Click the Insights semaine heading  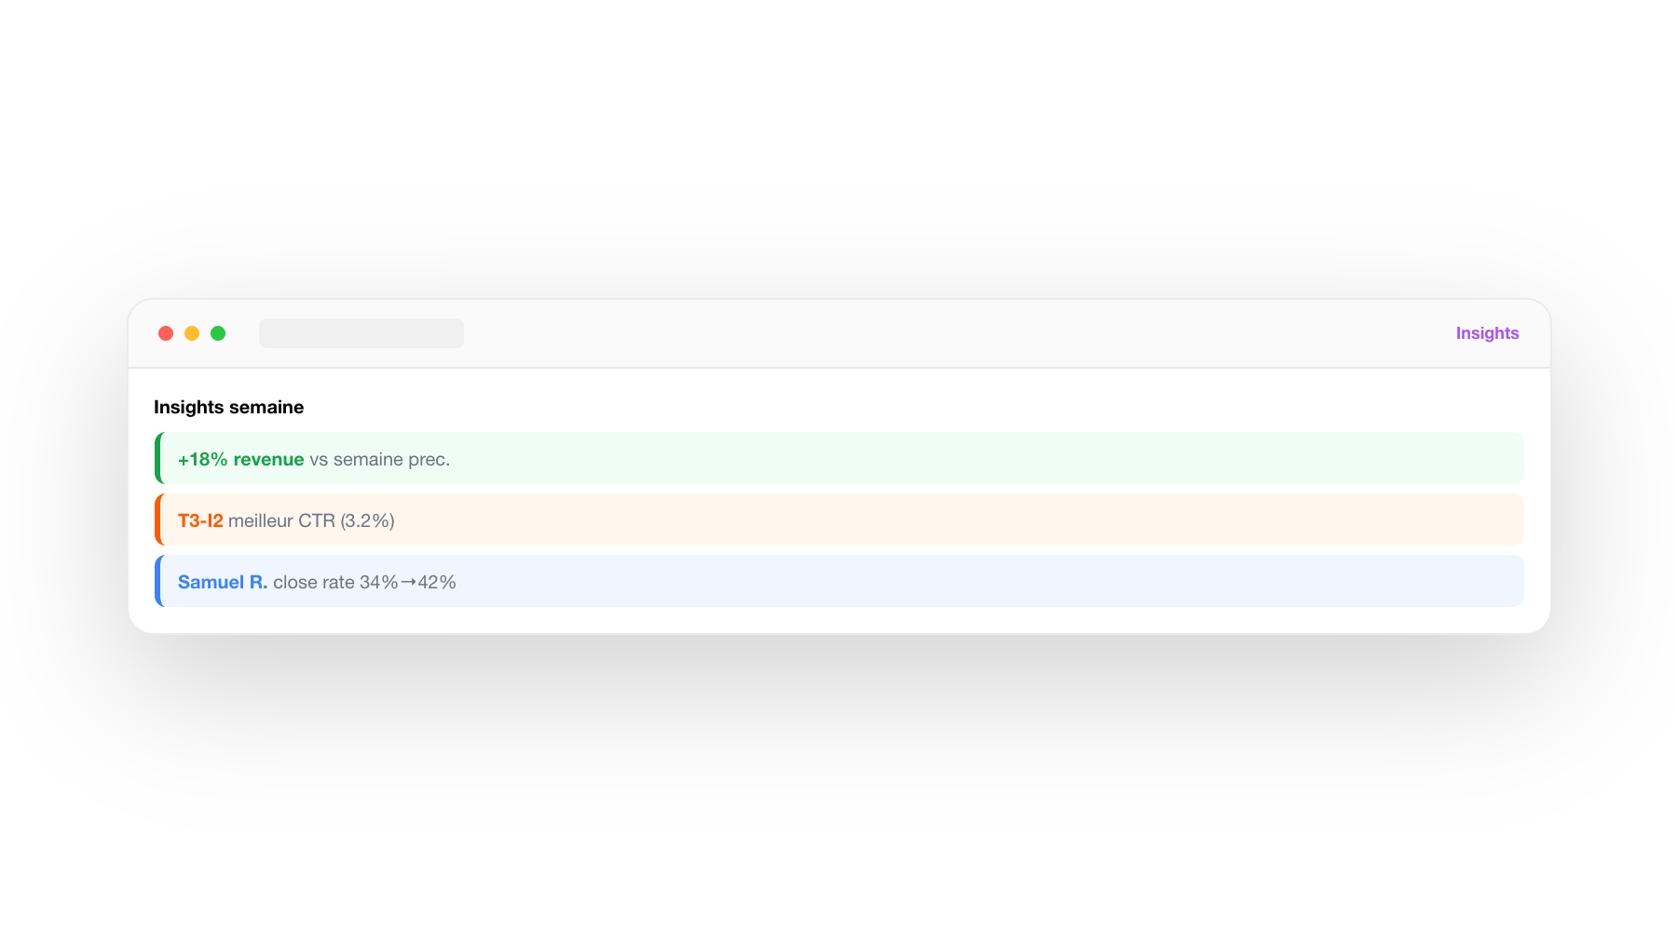[x=228, y=407]
